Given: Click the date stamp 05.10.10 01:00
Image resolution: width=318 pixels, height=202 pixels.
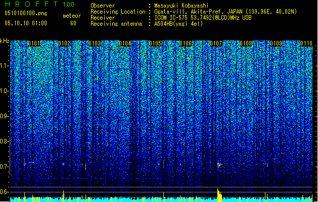Looking at the screenshot, I should point(26,23).
